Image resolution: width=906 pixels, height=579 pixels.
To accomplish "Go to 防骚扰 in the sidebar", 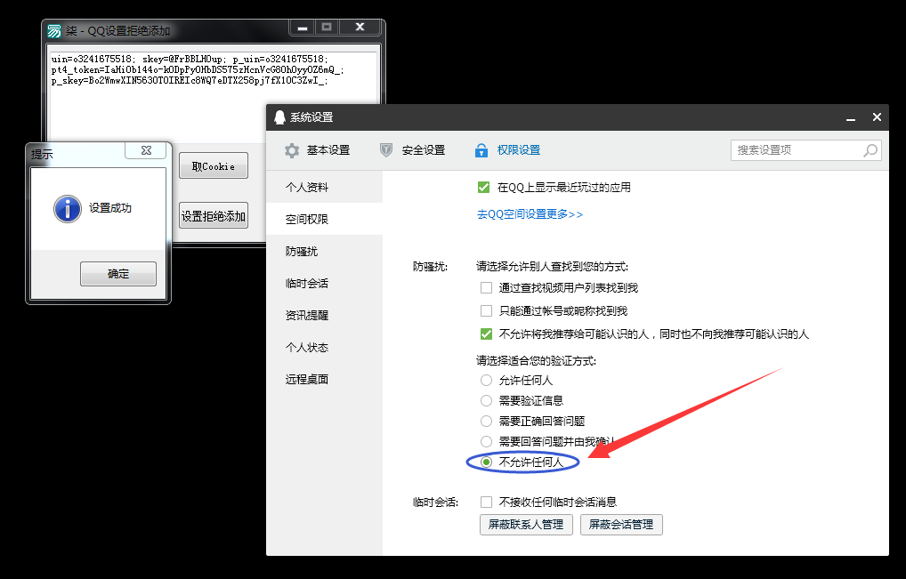I will pos(324,251).
